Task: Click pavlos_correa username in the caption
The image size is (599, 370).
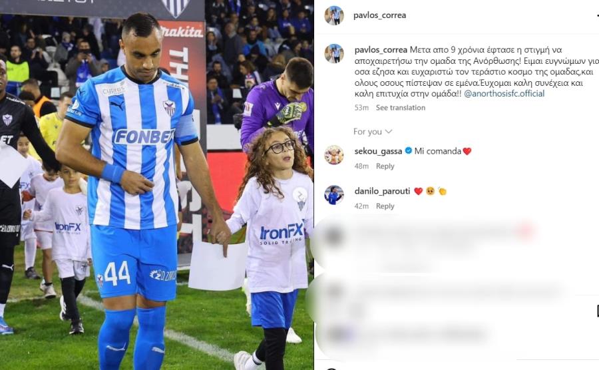Action: tap(381, 50)
